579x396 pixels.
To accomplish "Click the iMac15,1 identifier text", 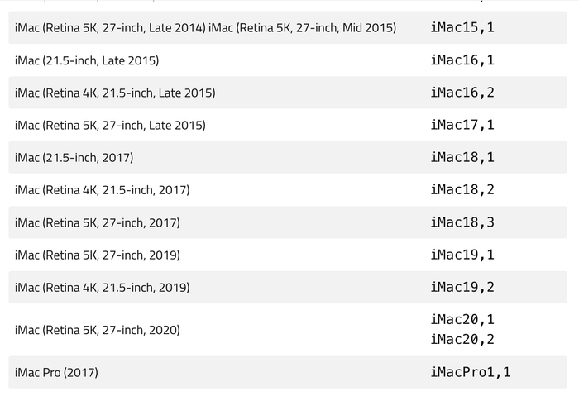I will (462, 27).
